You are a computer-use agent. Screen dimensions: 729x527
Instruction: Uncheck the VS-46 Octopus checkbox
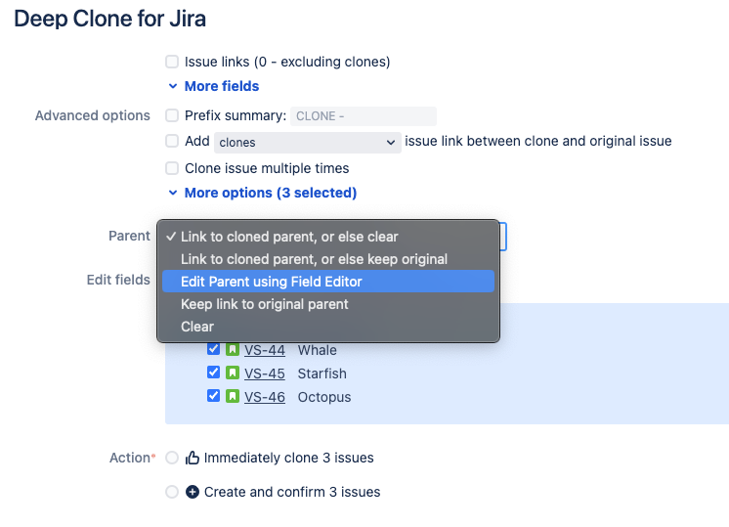pos(213,396)
